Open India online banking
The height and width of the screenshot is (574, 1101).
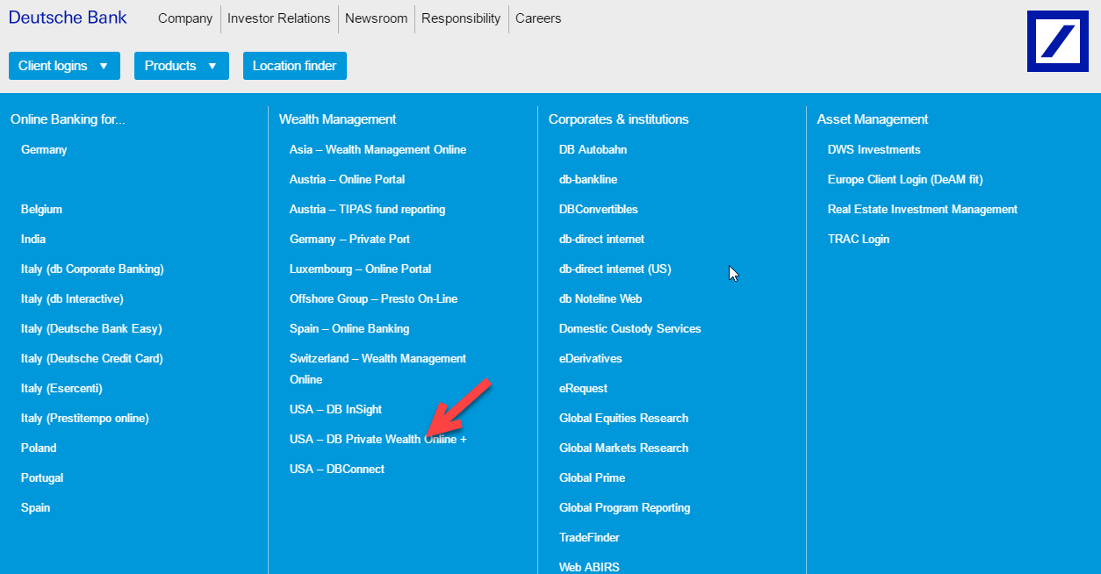coord(33,239)
